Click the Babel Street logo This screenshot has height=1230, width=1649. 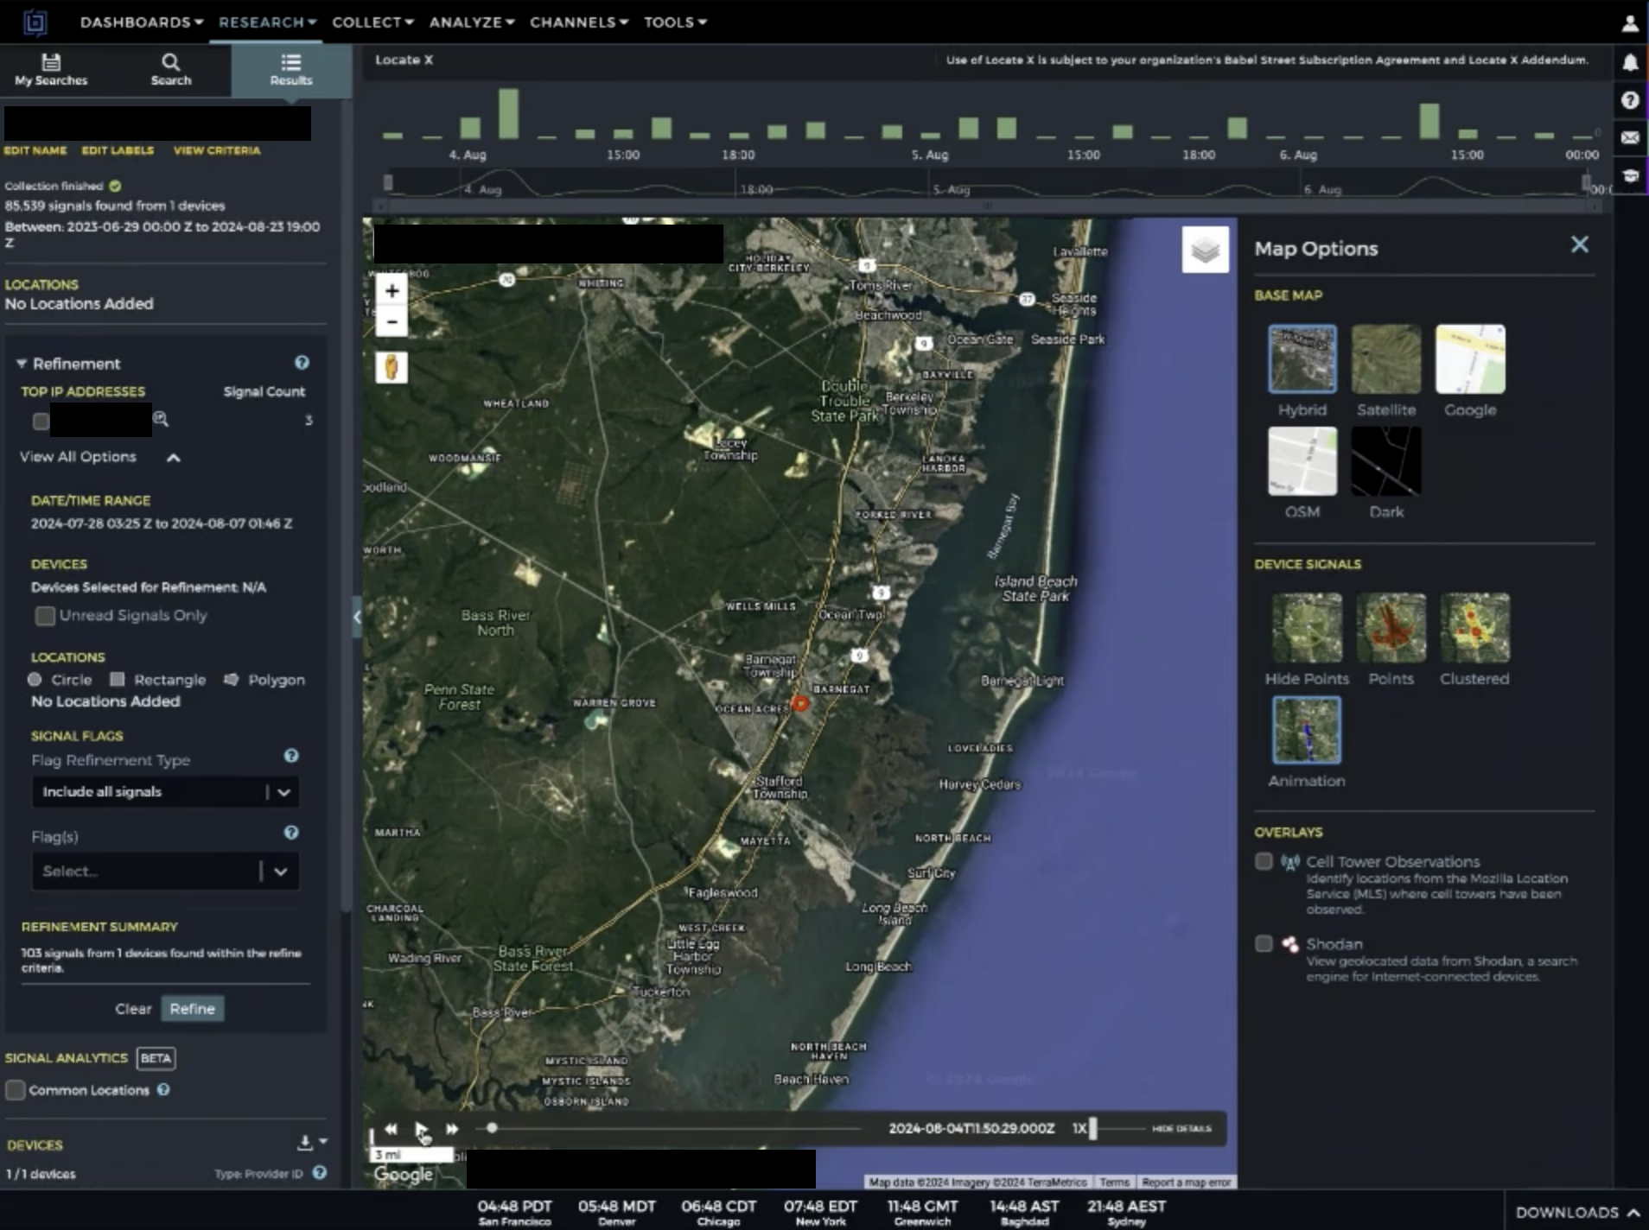pyautogui.click(x=35, y=22)
